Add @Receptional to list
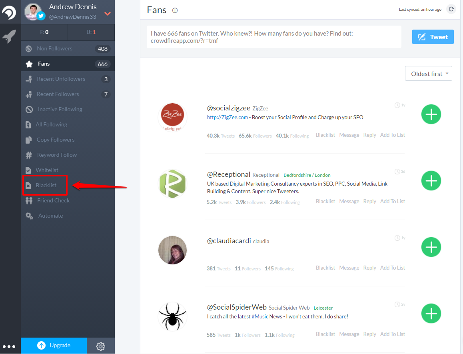Screen dimensions: 463x354 click(x=392, y=202)
